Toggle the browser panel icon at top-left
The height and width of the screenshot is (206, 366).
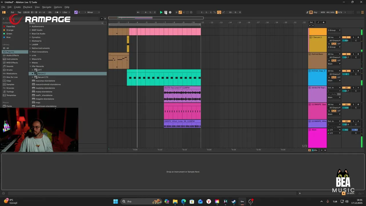(x=4, y=12)
